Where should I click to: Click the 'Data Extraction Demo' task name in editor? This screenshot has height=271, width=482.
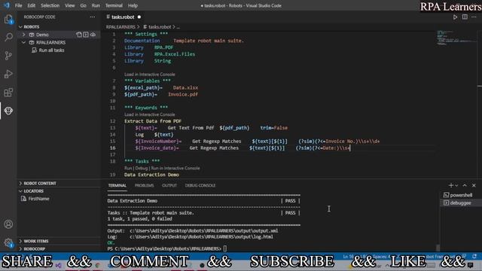pyautogui.click(x=151, y=175)
